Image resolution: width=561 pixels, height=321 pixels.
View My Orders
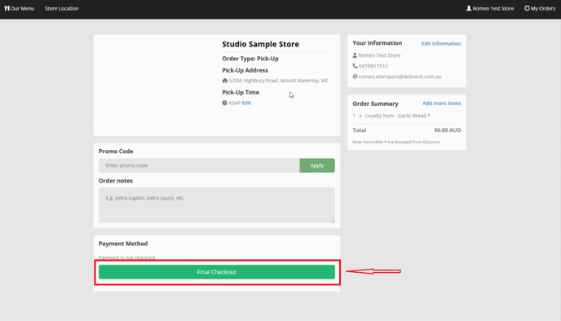(x=540, y=8)
